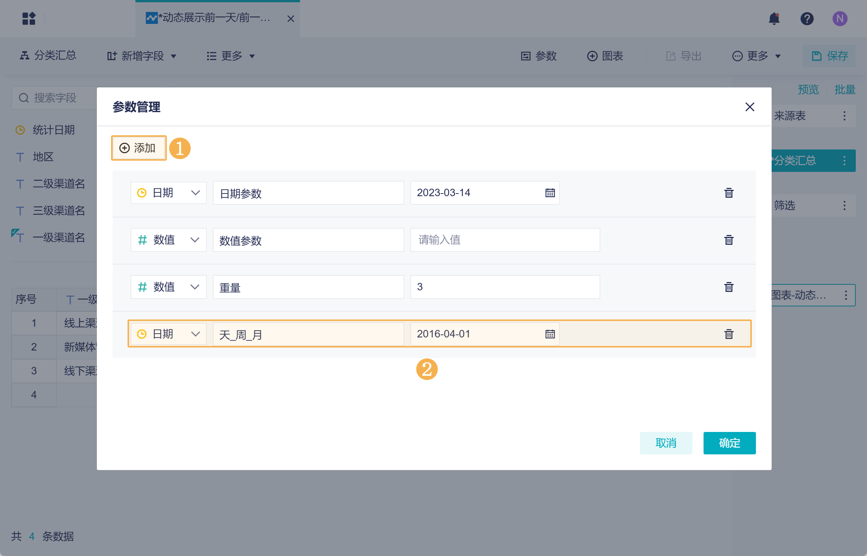Delete the 重量 parameter row
This screenshot has width=867, height=556.
[x=729, y=287]
